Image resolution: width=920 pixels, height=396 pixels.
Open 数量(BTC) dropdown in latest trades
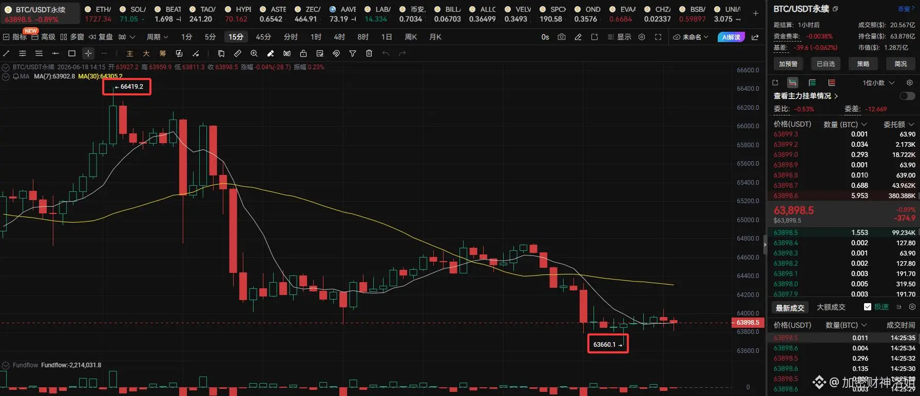pyautogui.click(x=846, y=325)
